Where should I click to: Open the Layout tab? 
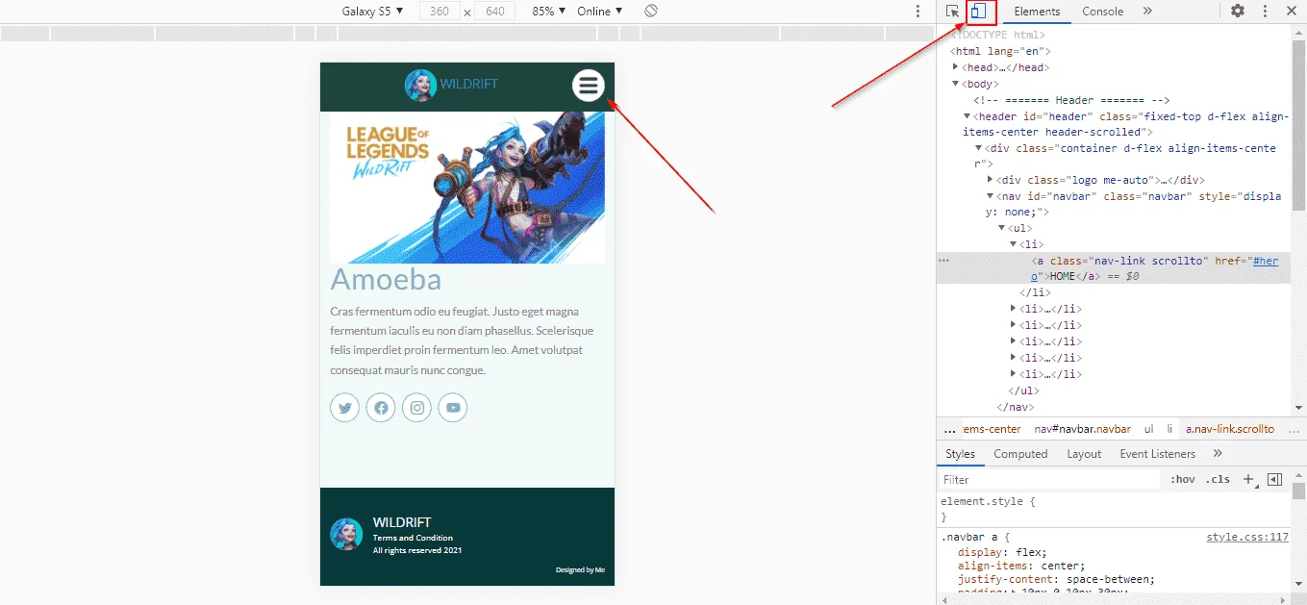(x=1084, y=454)
